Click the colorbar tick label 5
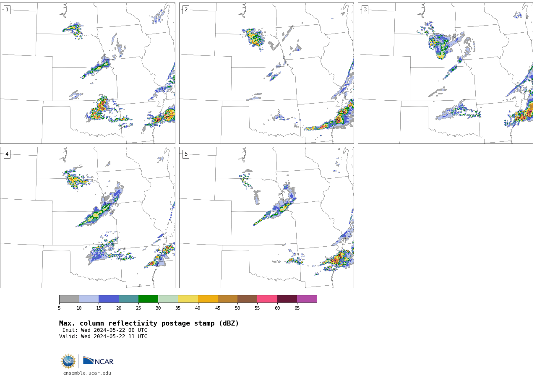 tap(59, 308)
